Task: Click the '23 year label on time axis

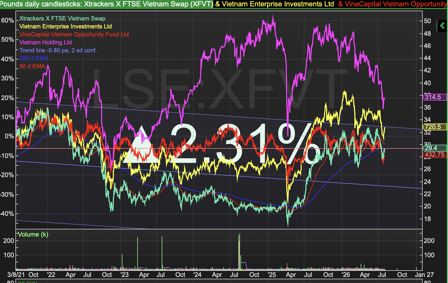Action: 124,275
